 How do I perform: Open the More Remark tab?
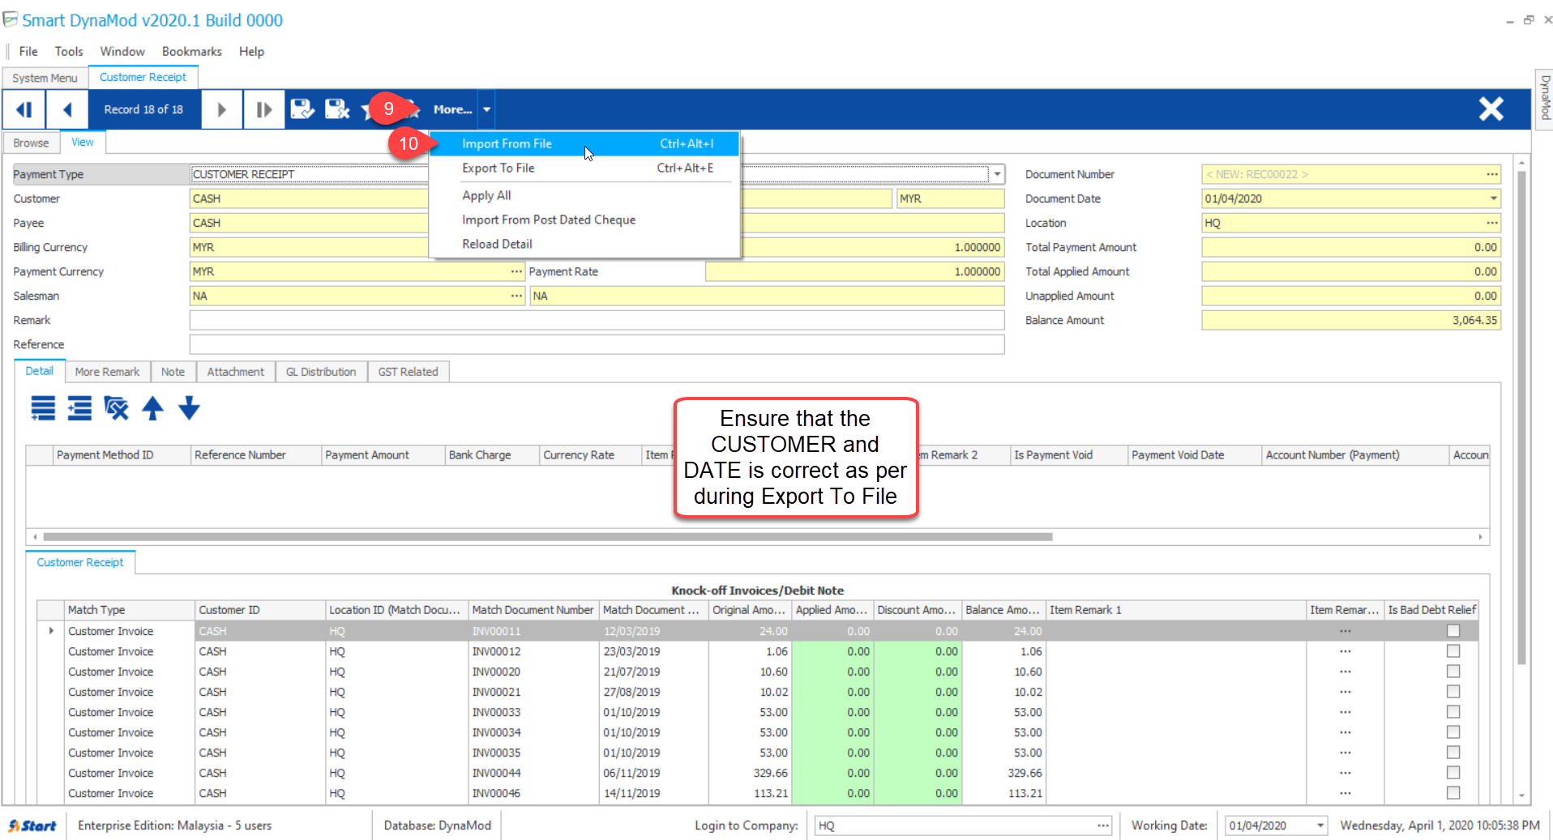point(107,372)
